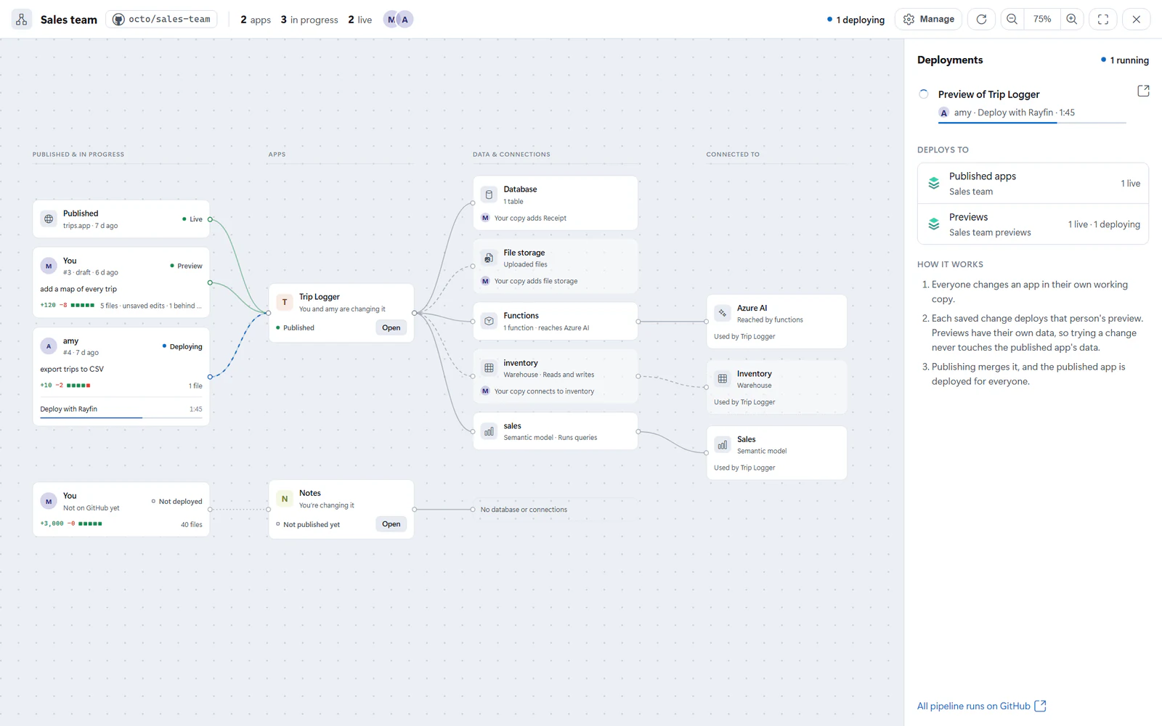
Task: Select the 'export trips to CSV' text
Action: tap(72, 369)
